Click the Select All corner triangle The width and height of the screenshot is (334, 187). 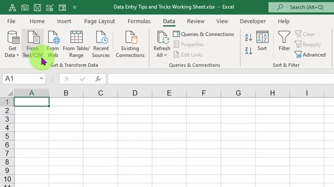(x=10, y=93)
